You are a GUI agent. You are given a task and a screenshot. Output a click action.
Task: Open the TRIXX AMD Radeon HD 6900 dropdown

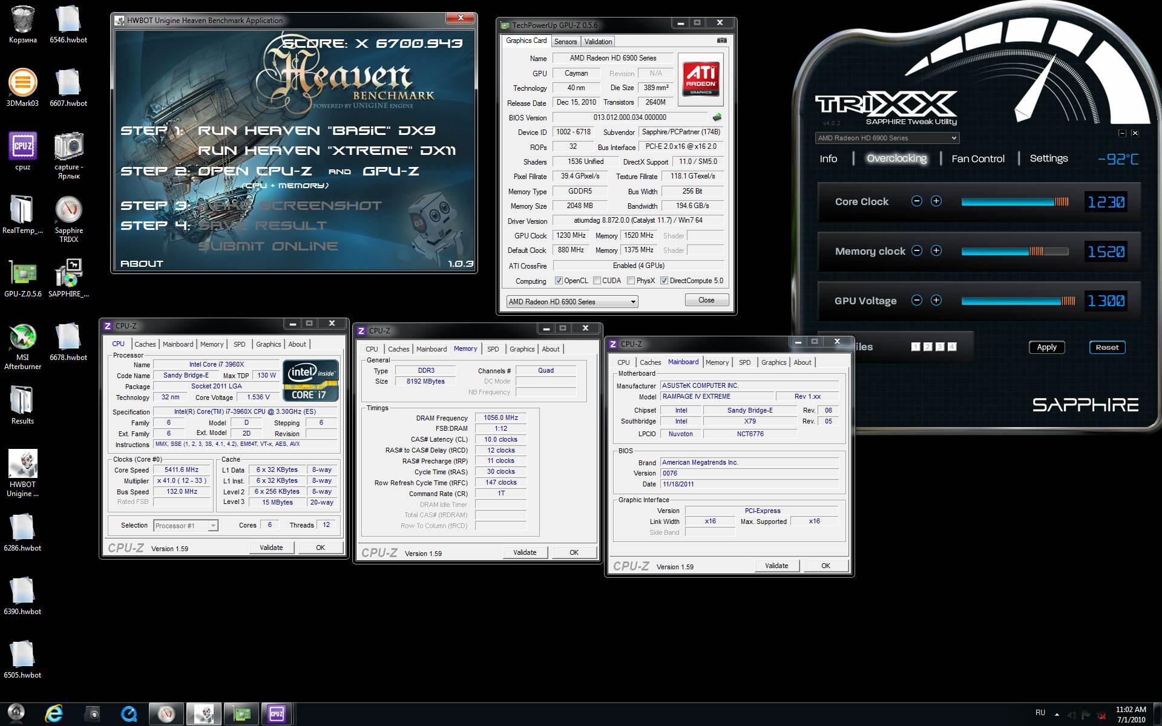point(887,138)
